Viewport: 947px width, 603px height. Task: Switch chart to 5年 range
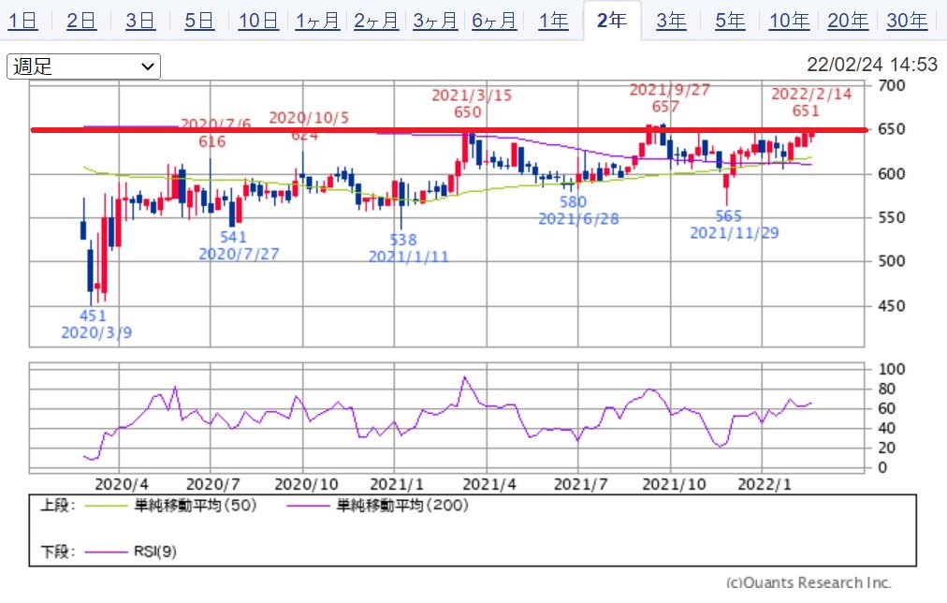(730, 22)
